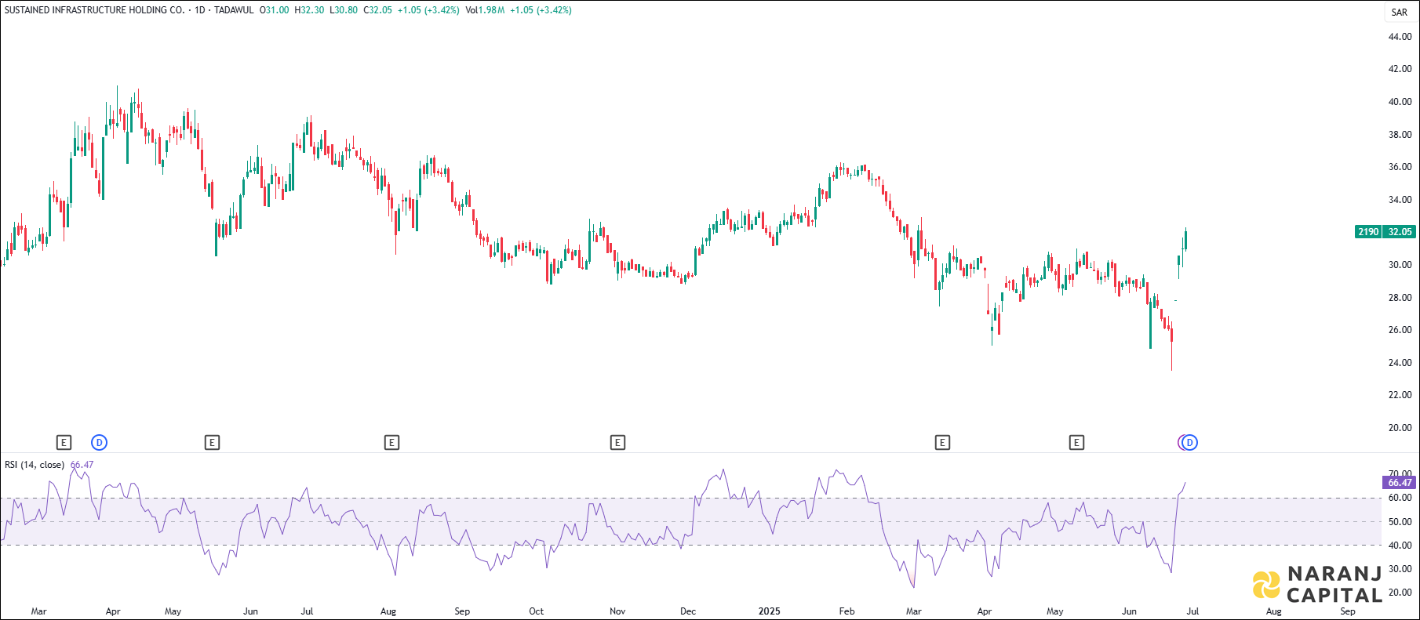Click the 42.00 price axis label
This screenshot has height=620, width=1420.
point(1400,69)
